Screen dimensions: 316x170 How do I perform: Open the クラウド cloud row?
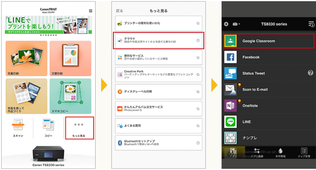159,40
